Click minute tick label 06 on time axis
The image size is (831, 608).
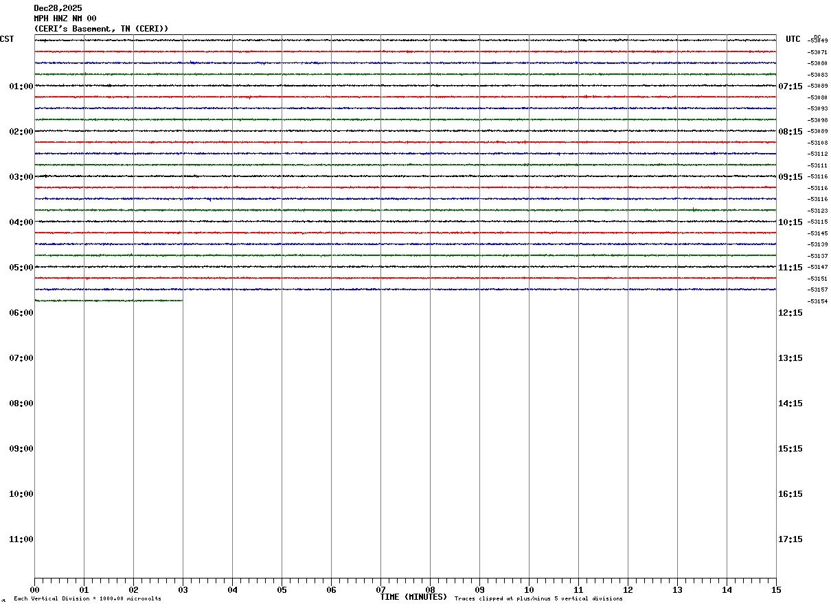(x=331, y=590)
